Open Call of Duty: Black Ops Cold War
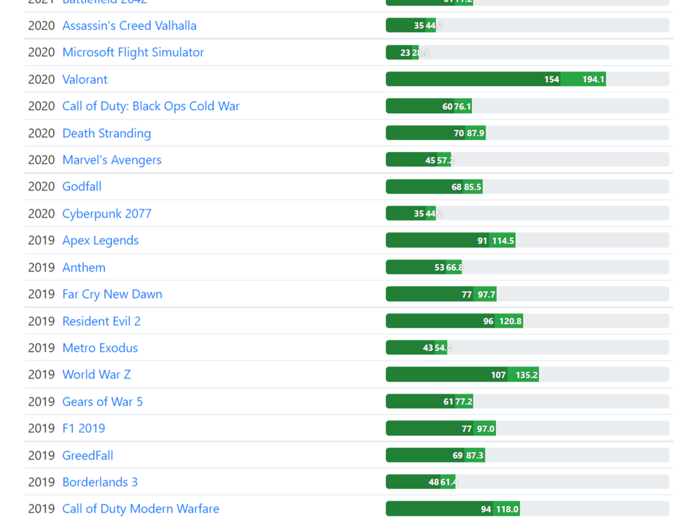This screenshot has height=521, width=694. point(151,106)
